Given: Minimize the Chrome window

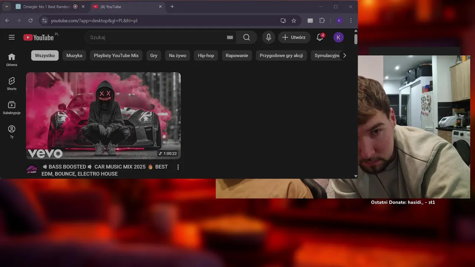Looking at the screenshot, I should (x=321, y=7).
